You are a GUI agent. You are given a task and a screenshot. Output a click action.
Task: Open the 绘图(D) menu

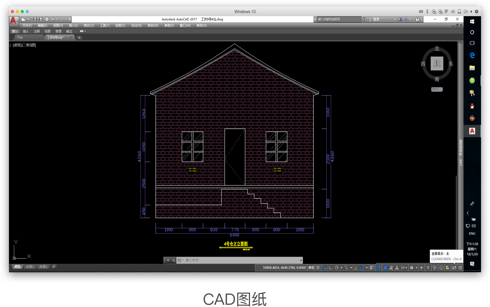[x=120, y=25]
